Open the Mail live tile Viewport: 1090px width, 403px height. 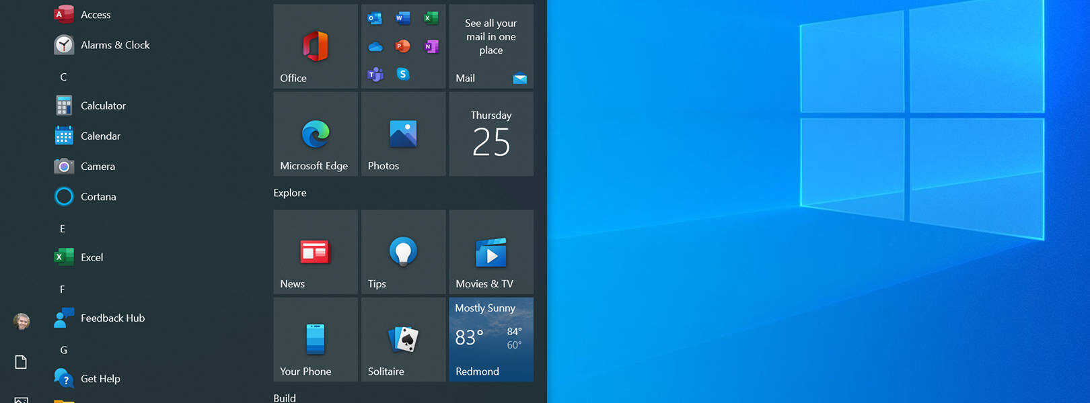(x=490, y=46)
